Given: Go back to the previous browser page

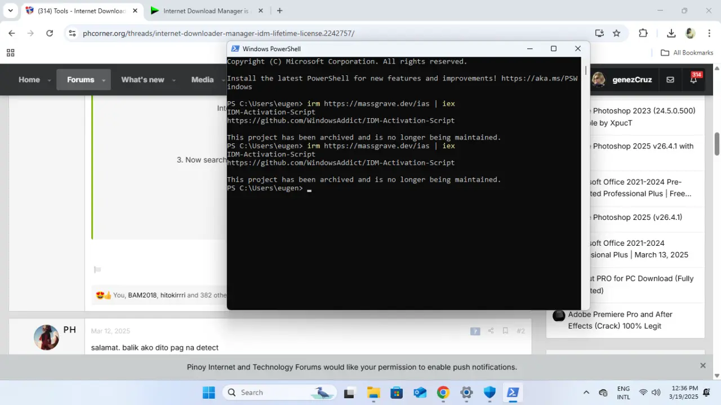Looking at the screenshot, I should tap(12, 33).
